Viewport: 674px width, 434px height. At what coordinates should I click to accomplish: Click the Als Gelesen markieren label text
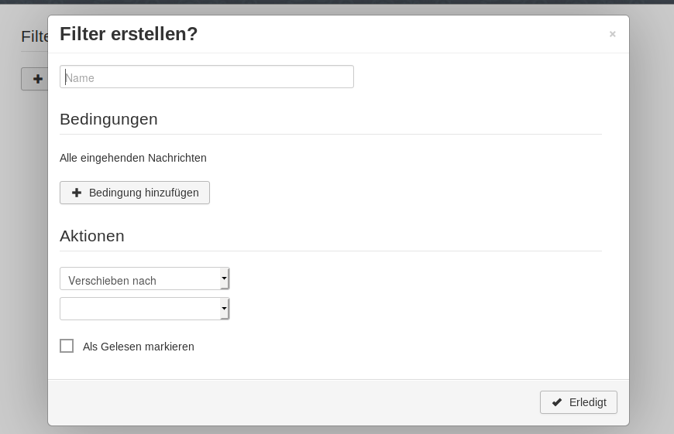139,347
